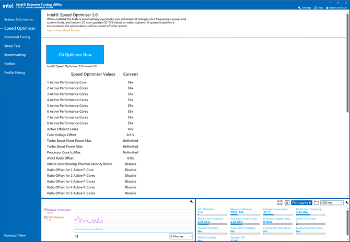Open the Profiles section
This screenshot has height=242, width=350.
click(x=9, y=64)
